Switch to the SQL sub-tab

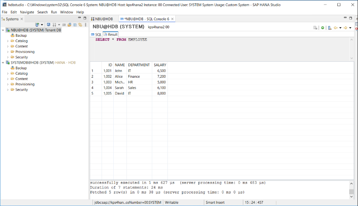click(x=96, y=34)
